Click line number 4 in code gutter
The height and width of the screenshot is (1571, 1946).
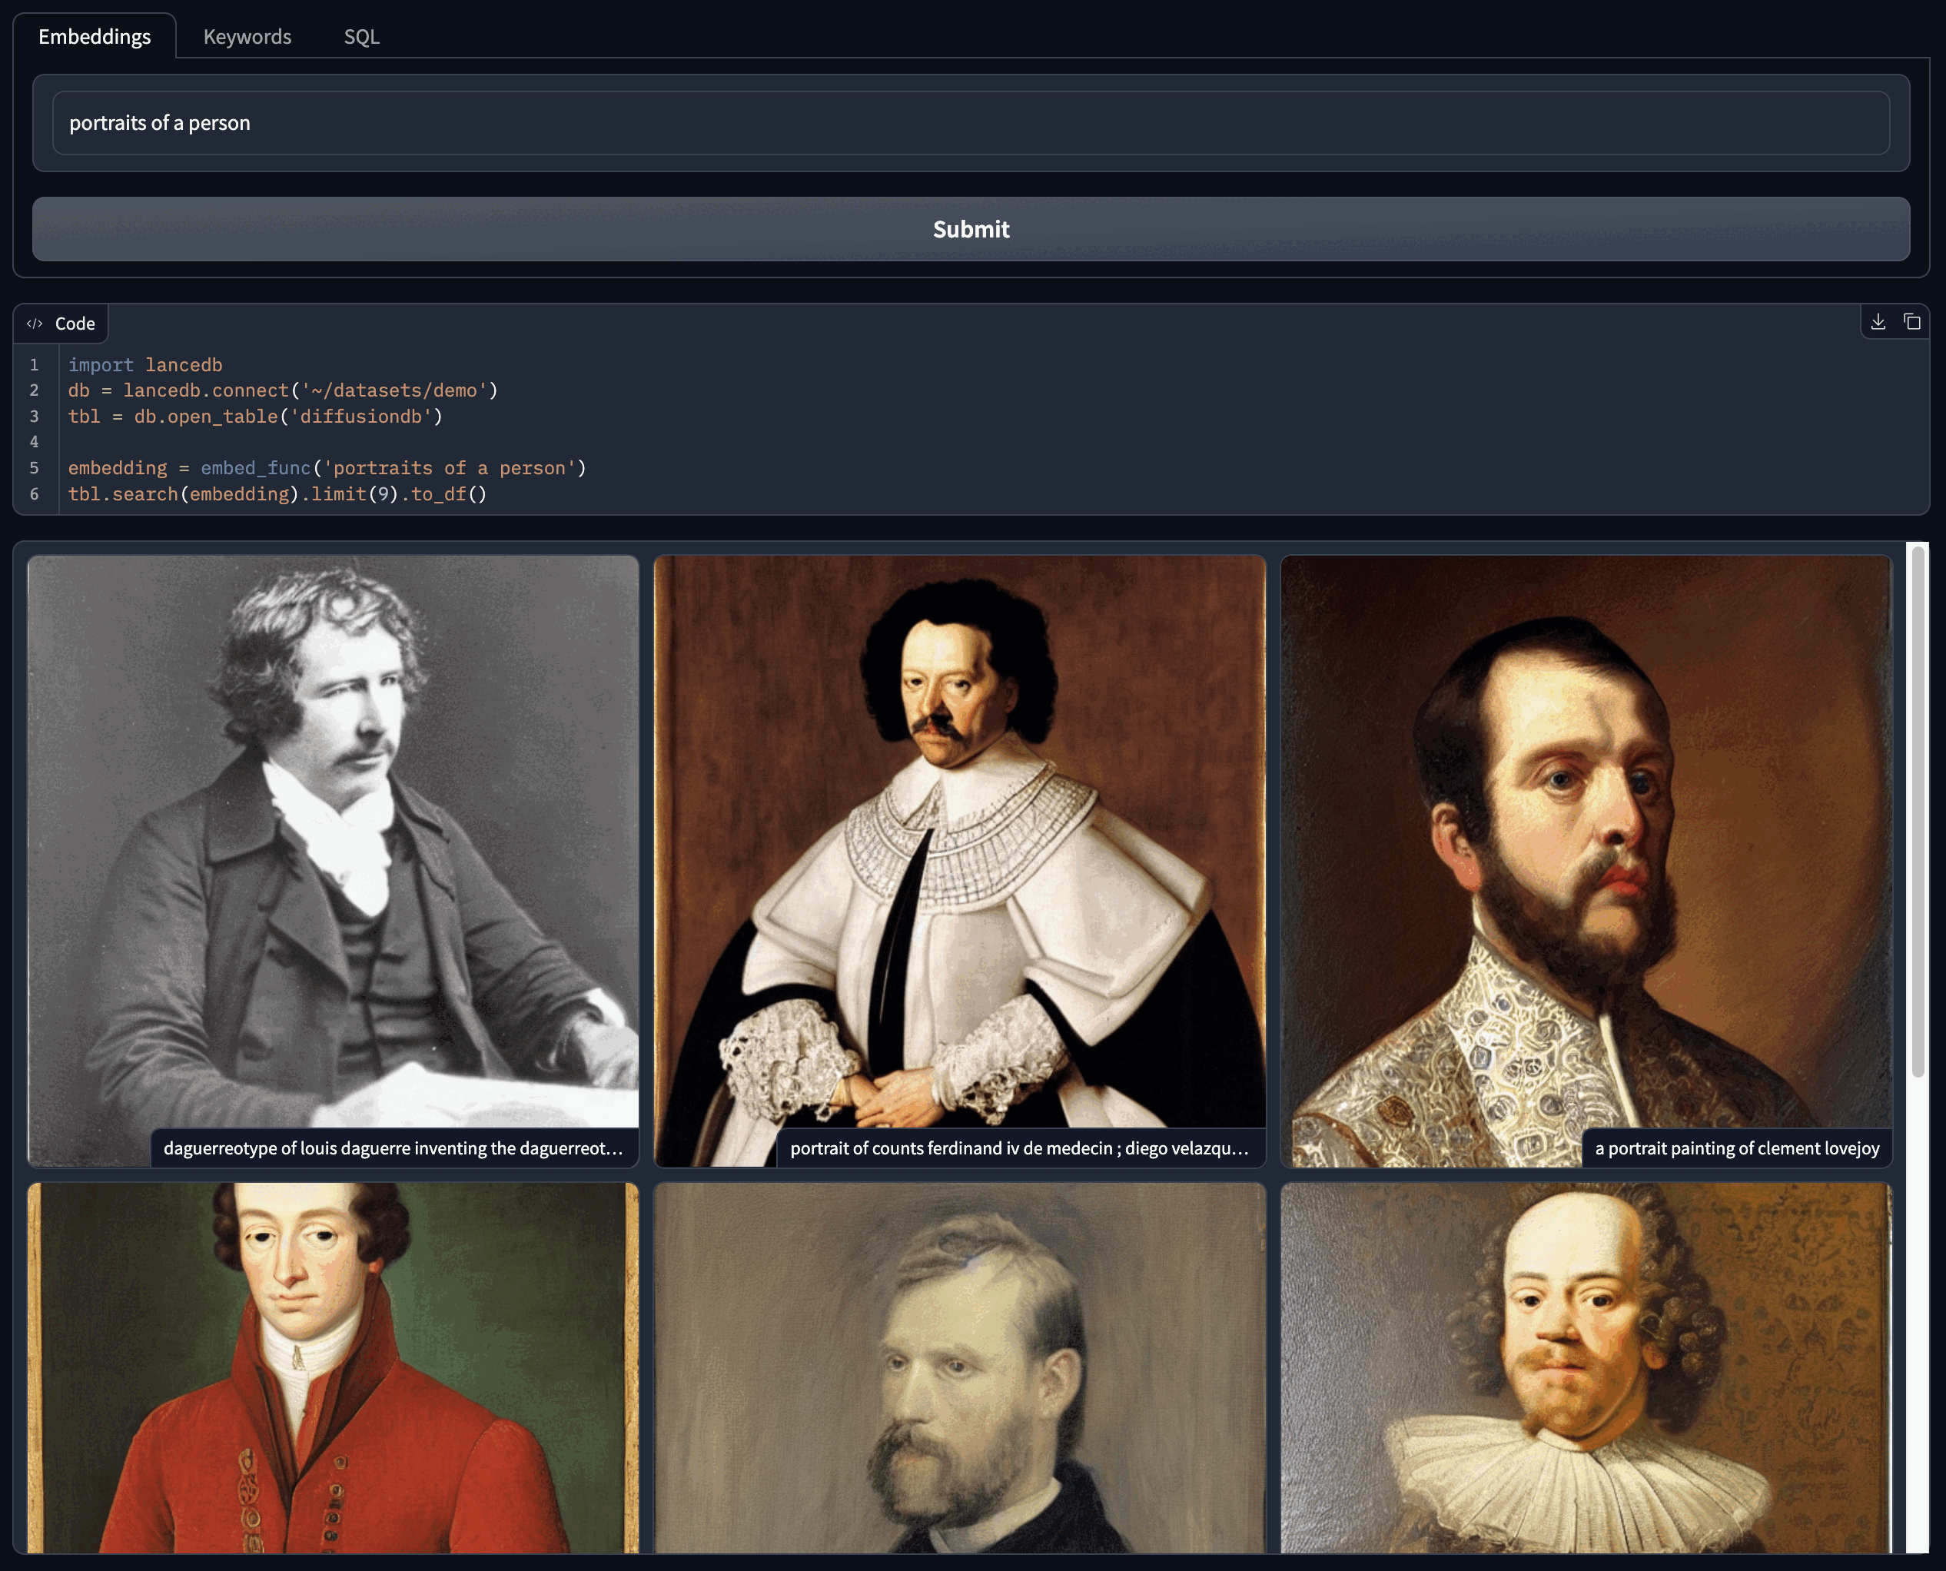tap(35, 442)
